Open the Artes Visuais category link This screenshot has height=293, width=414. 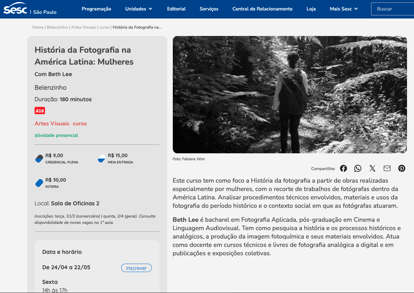[x=52, y=124]
